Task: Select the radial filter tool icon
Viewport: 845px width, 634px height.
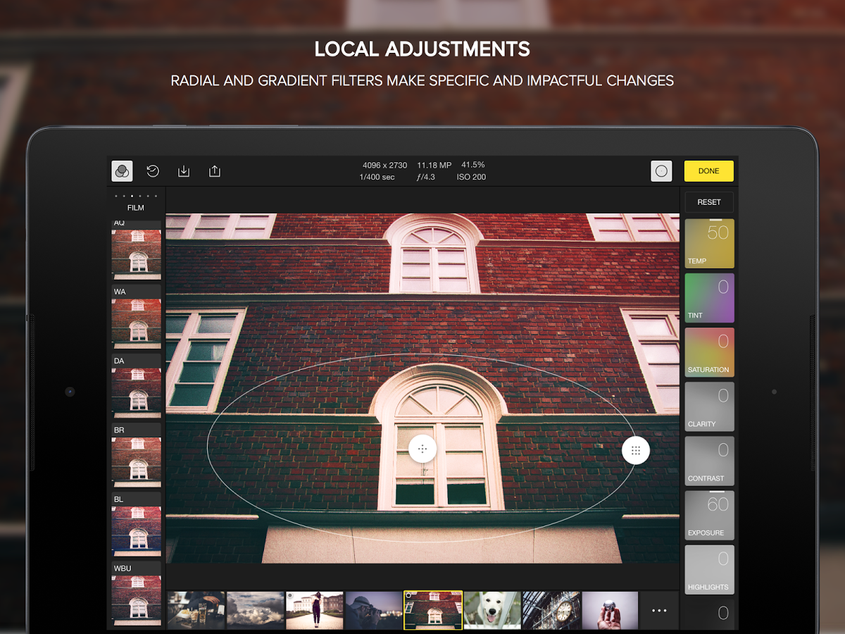Action: click(x=661, y=170)
